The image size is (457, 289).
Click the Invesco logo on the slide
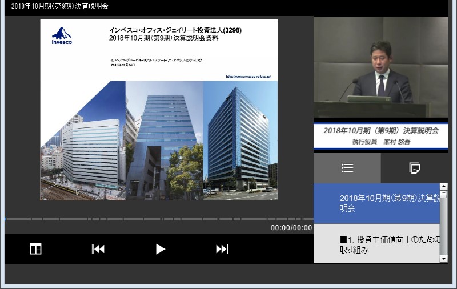pos(62,36)
